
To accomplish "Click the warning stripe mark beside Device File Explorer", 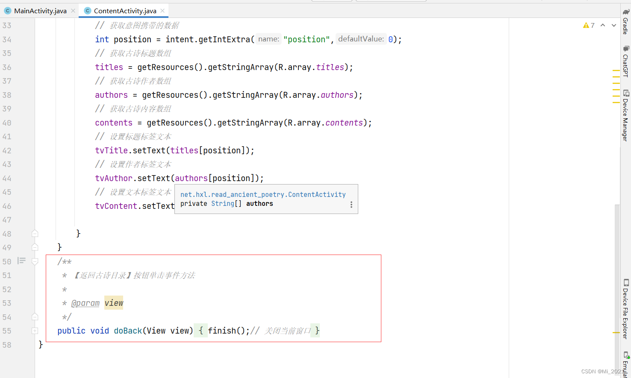I will pyautogui.click(x=616, y=332).
